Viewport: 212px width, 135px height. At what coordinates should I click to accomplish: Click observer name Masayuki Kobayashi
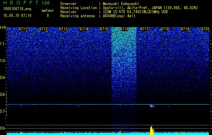point(121,4)
